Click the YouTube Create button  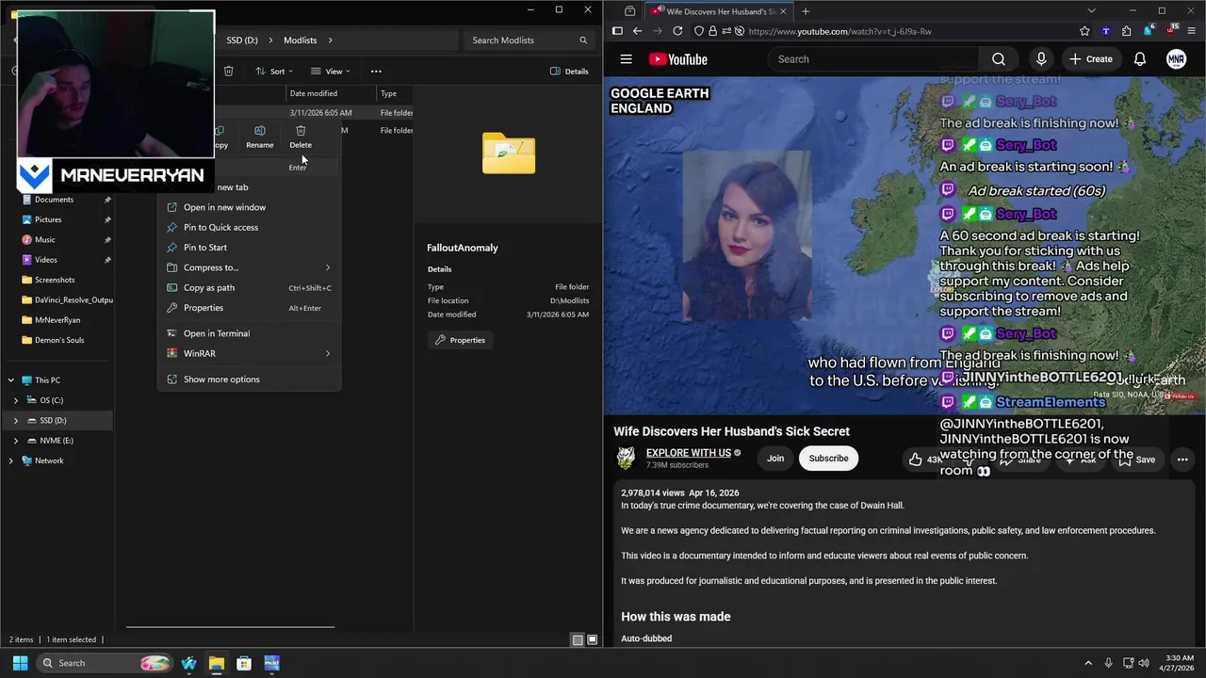(1091, 59)
